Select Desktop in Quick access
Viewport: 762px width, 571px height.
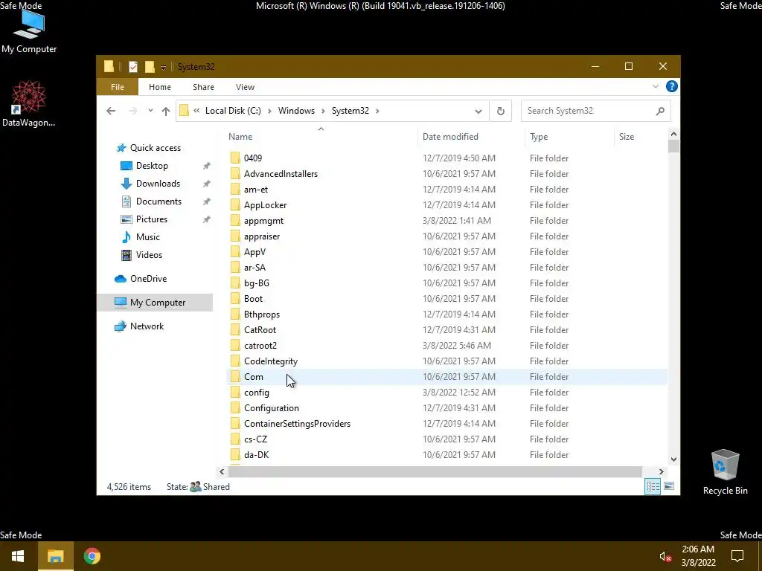click(152, 166)
